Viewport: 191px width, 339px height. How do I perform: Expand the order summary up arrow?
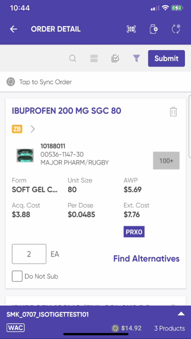181,314
